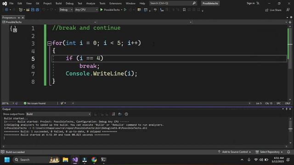Click Clear All icon in Output toolbar
Image resolution: width=294 pixels, height=165 pixels.
click(x=113, y=114)
